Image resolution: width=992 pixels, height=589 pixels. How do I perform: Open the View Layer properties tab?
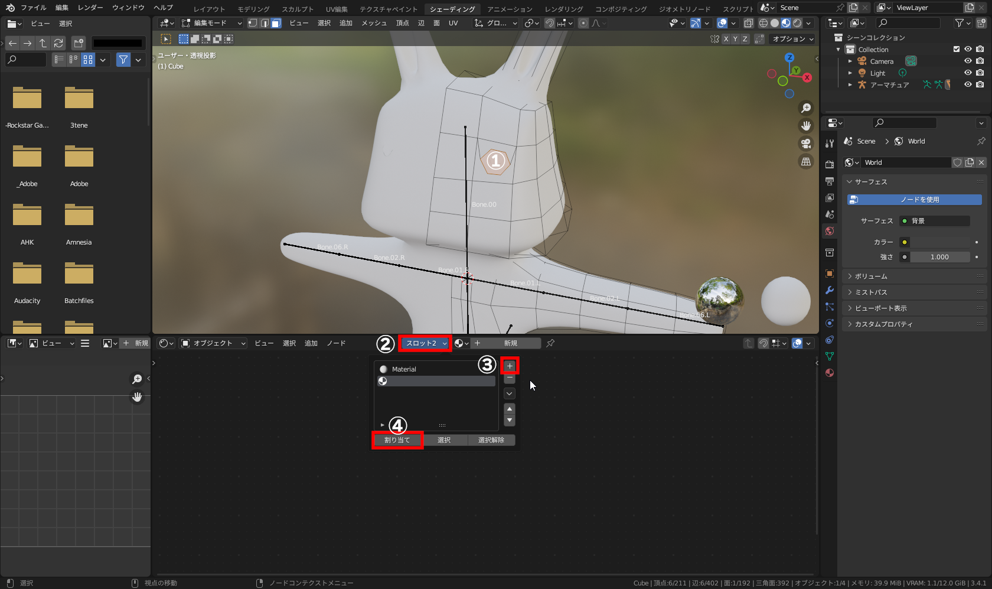tap(830, 197)
